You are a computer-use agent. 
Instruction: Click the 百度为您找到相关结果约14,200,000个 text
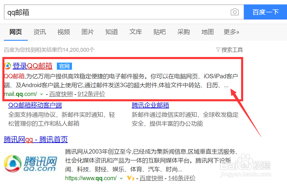pyautogui.click(x=49, y=50)
